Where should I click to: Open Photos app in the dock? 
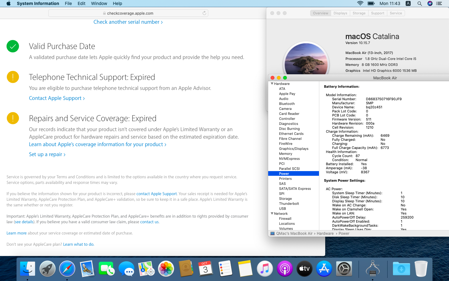click(x=166, y=269)
